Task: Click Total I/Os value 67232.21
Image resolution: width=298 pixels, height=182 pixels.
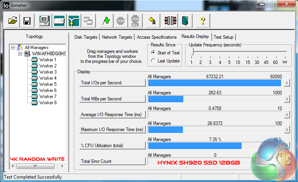Action: pyautogui.click(x=215, y=77)
